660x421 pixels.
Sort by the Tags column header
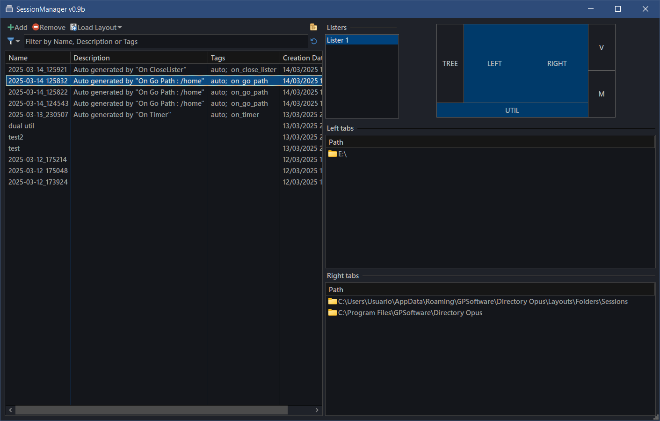tap(244, 58)
